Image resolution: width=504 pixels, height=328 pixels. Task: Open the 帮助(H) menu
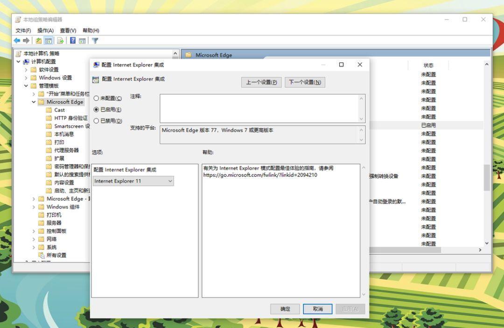(x=91, y=30)
